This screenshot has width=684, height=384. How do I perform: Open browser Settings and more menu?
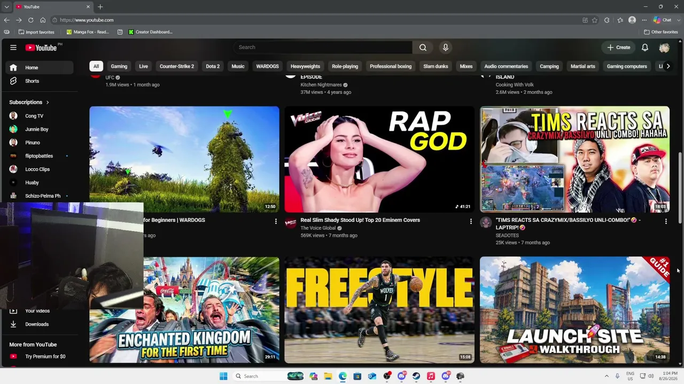point(644,20)
